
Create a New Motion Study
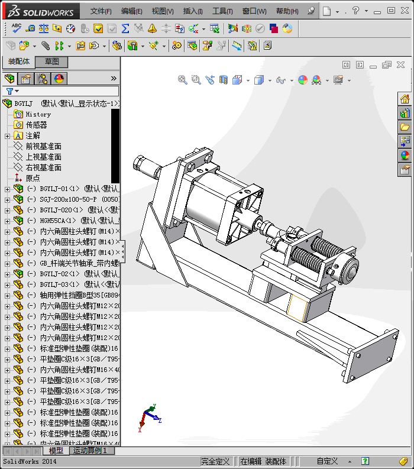tap(177, 46)
